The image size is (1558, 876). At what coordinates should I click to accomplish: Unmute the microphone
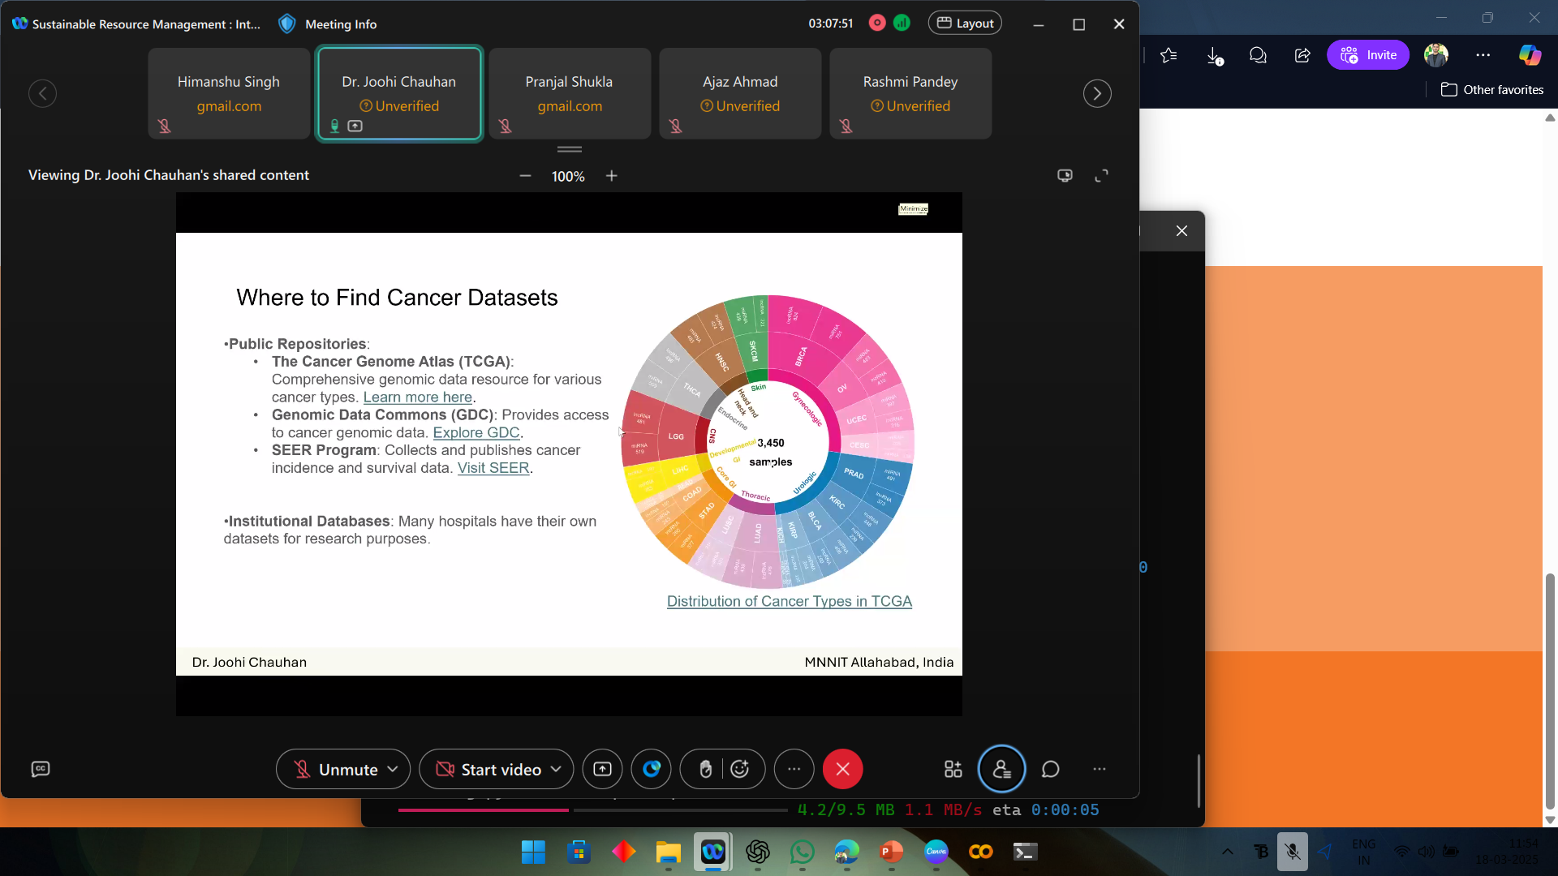(337, 769)
